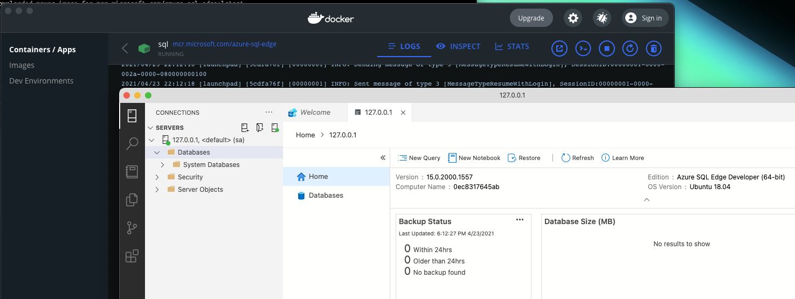795x299 pixels.
Task: Click Restore in dashboard toolbar
Action: pyautogui.click(x=524, y=158)
